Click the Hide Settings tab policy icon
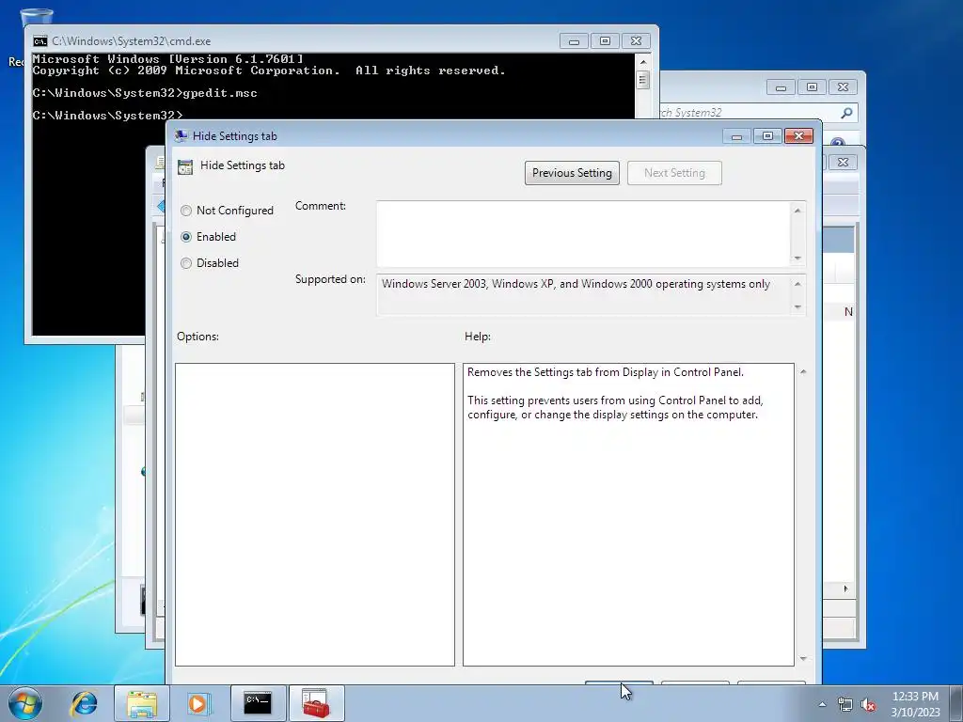The width and height of the screenshot is (963, 722). 185,166
